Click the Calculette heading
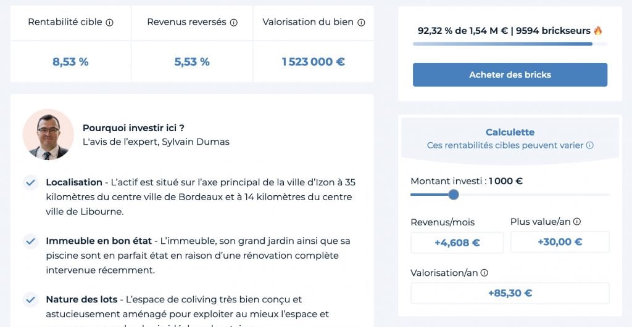The width and height of the screenshot is (632, 327). point(510,132)
